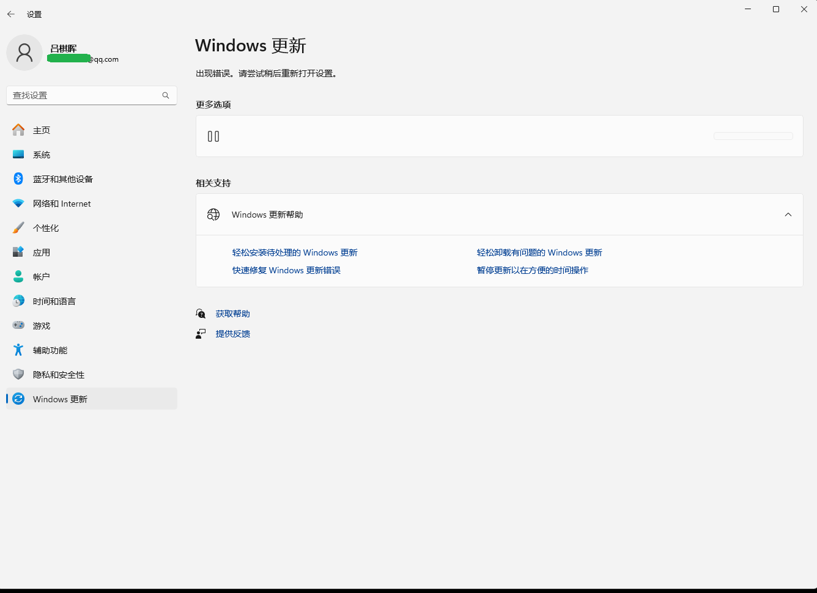
Task: Open 个性化 settings
Action: click(92, 228)
